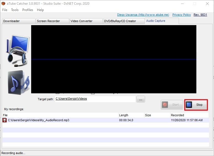Click the 00:00:34,0 length value

click(x=126, y=120)
